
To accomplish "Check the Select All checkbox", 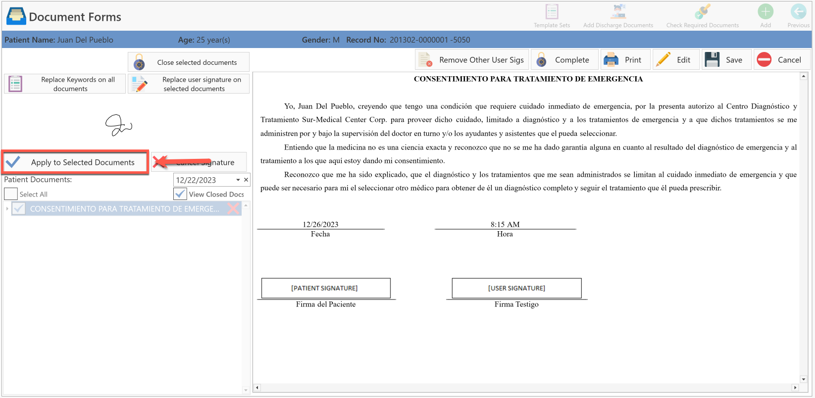I will pos(11,194).
